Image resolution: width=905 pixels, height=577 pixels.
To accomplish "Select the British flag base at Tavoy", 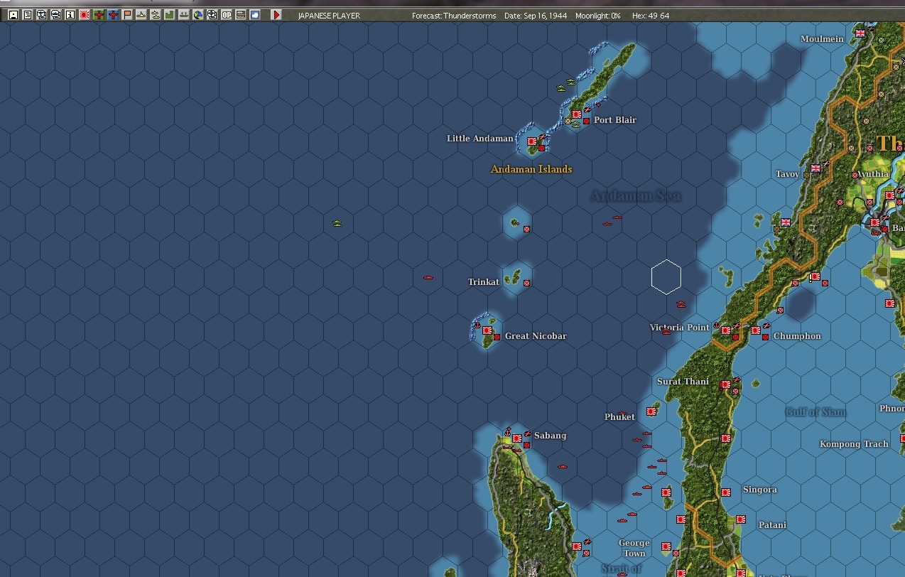I will (815, 168).
